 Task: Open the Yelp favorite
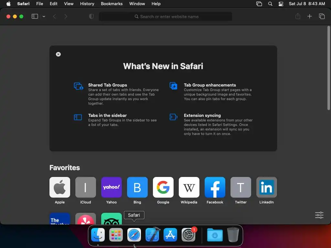[85, 219]
